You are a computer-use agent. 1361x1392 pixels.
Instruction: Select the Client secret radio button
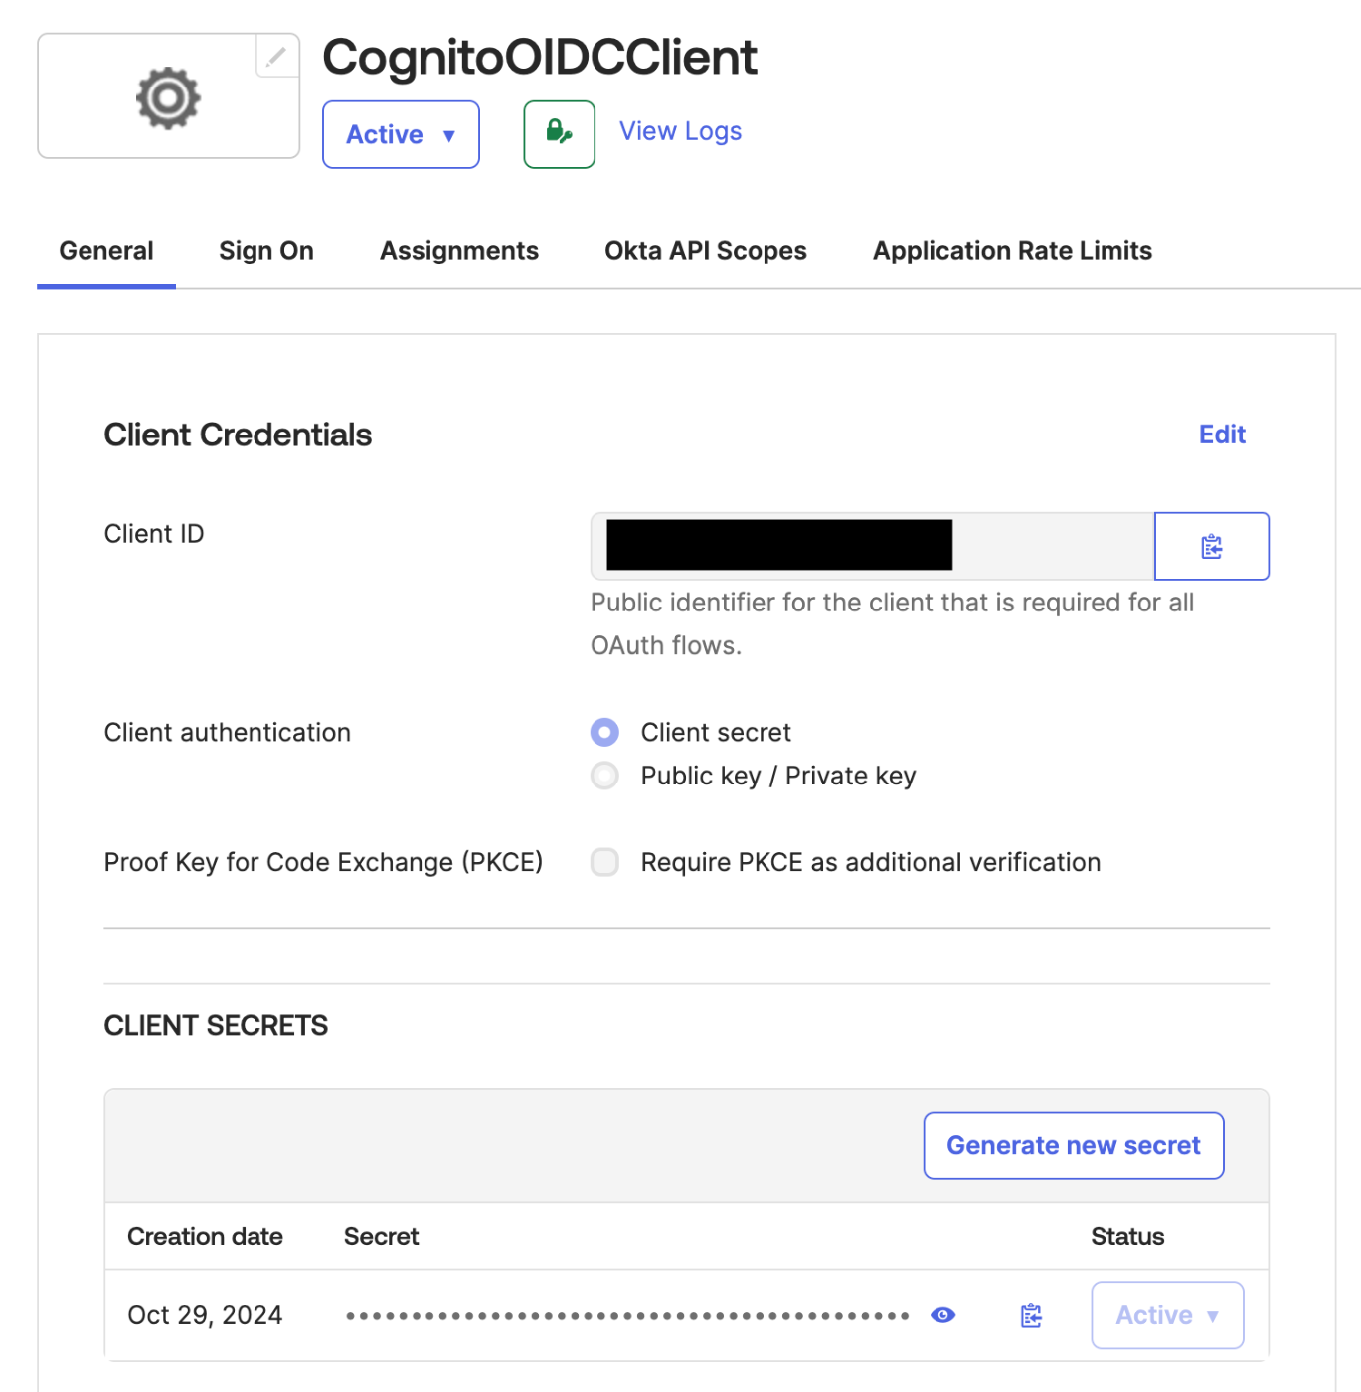[x=604, y=733]
